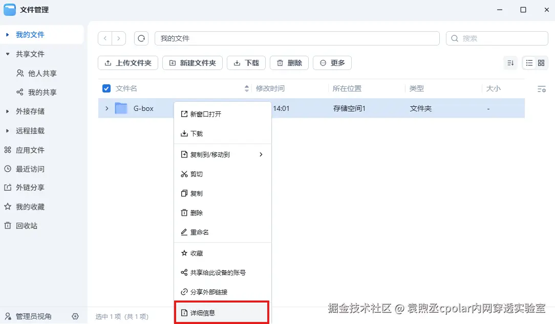555x324 pixels.
Task: Choose 重命名 in context menu
Action: point(223,232)
